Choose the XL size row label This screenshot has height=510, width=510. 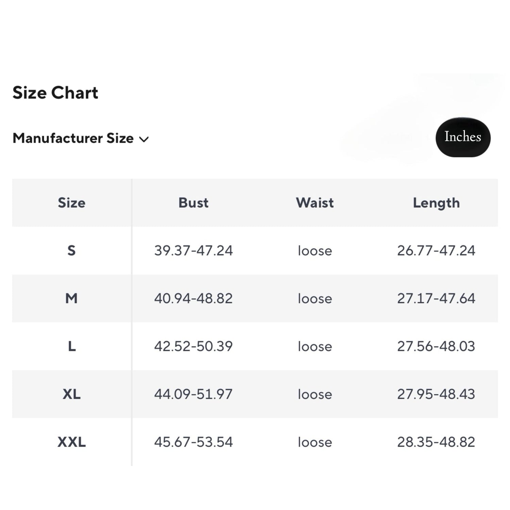click(x=71, y=394)
